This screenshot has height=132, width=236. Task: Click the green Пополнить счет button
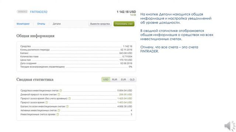click(124, 24)
